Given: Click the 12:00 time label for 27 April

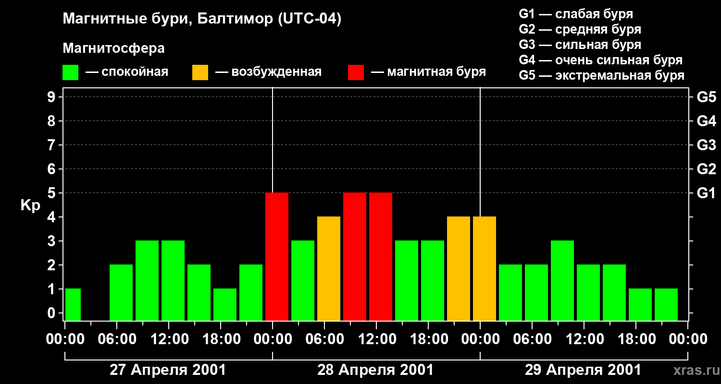Looking at the screenshot, I should pyautogui.click(x=169, y=339).
